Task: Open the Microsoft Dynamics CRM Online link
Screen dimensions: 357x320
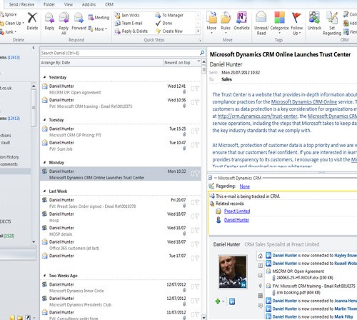Action: point(304,101)
